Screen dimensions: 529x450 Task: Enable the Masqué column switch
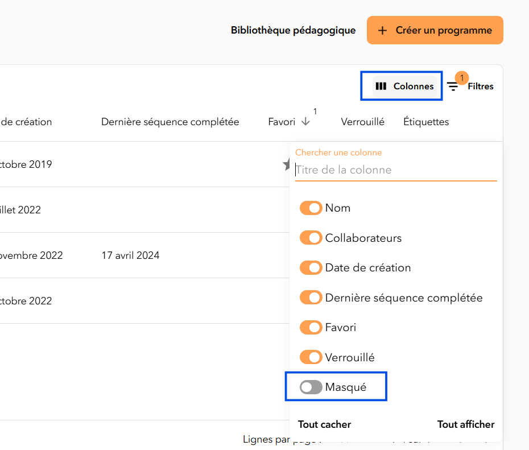[311, 387]
